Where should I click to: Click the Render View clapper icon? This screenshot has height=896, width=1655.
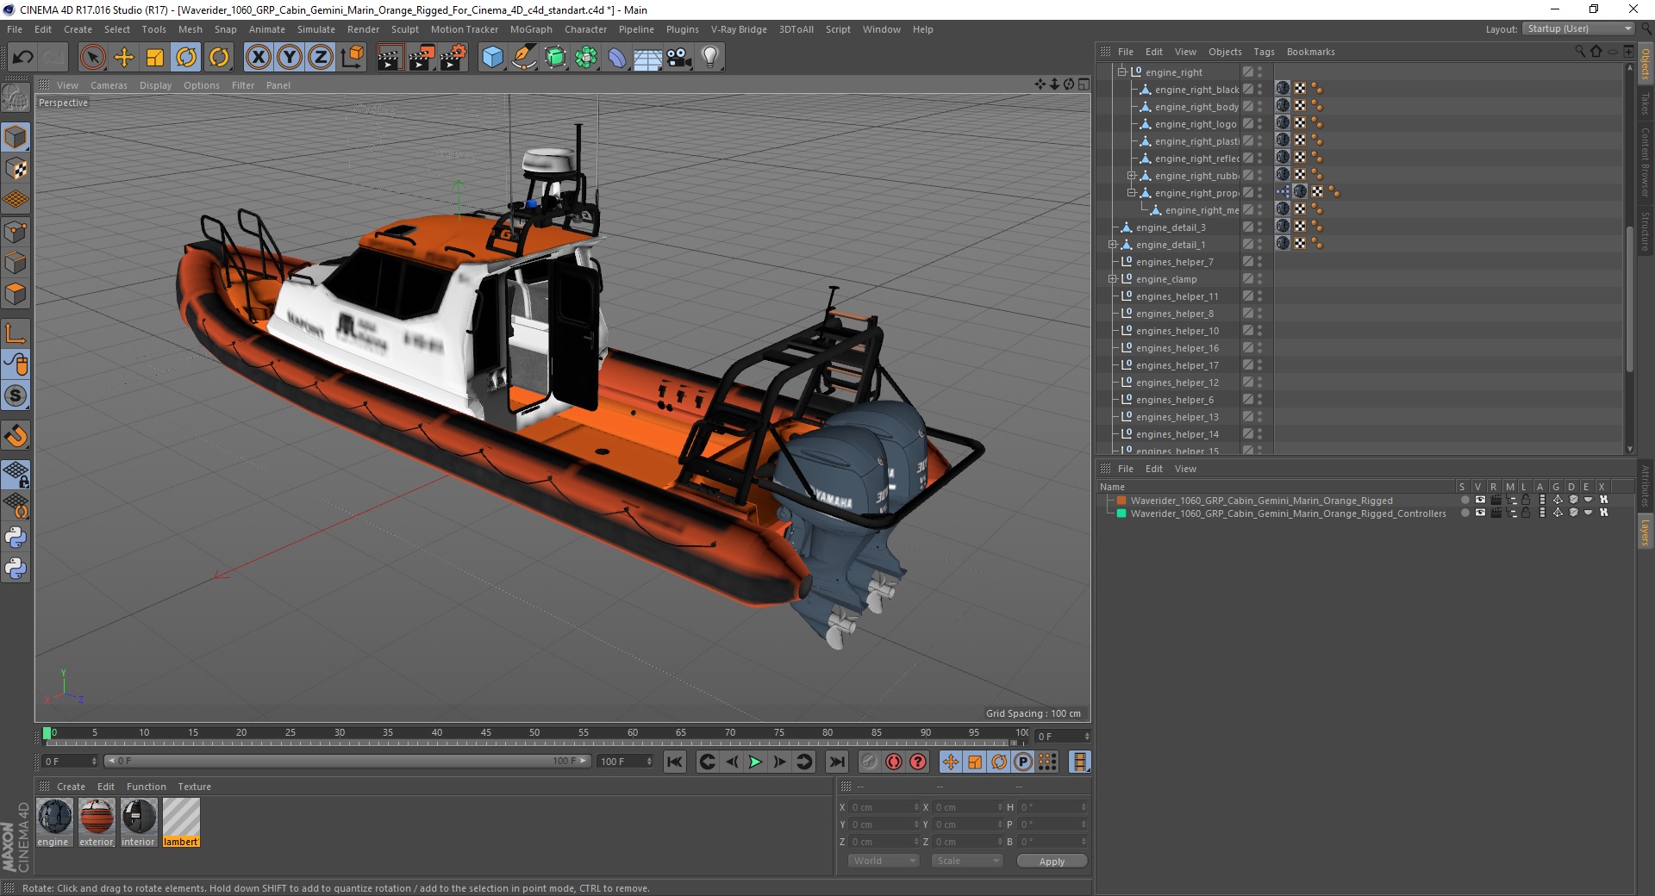[x=390, y=57]
